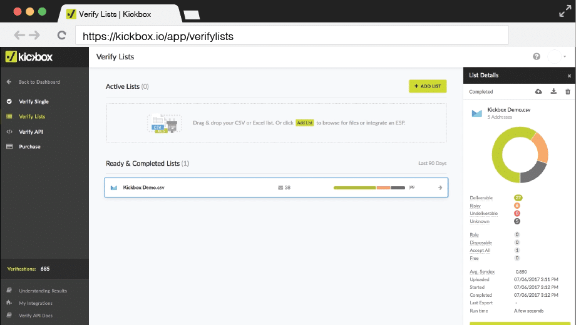
Task: Click the cloud upload icon in List Details
Action: [x=538, y=91]
